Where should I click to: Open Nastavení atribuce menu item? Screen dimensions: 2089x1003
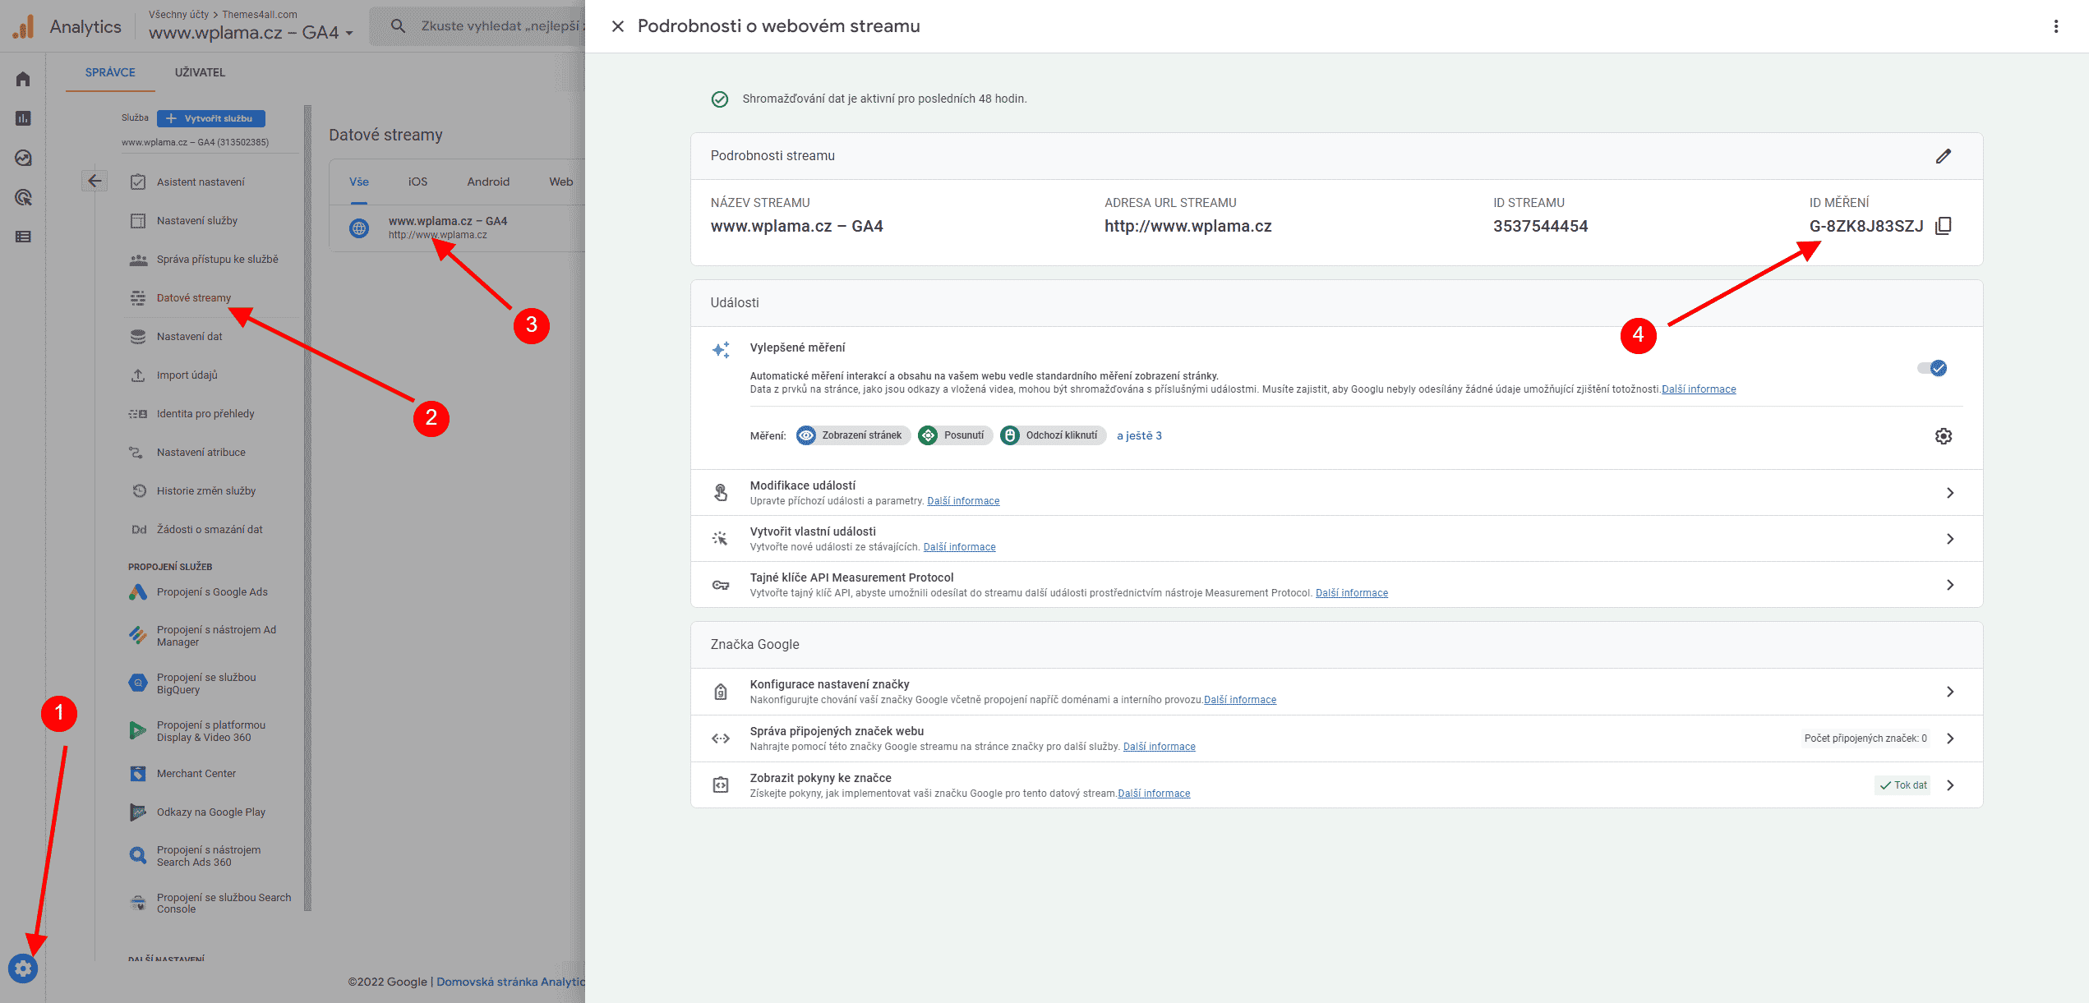click(201, 453)
